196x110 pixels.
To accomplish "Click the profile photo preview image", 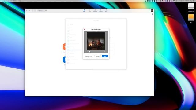I will pos(96,41).
